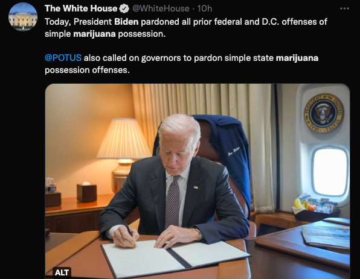Click the bold word Biden in tweet
Viewport: 360px width, 279px height.
click(x=126, y=22)
